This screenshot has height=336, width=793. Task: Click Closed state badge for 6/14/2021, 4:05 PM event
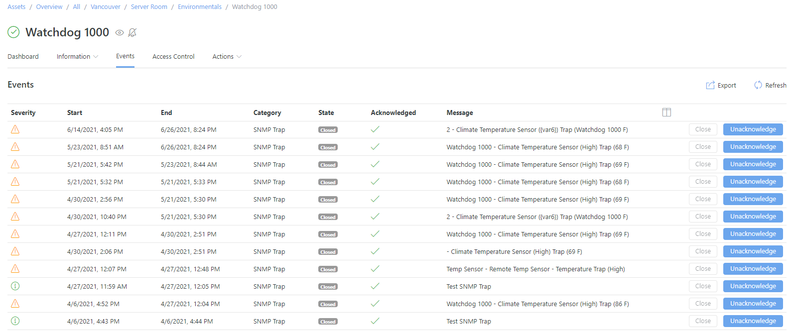(328, 130)
